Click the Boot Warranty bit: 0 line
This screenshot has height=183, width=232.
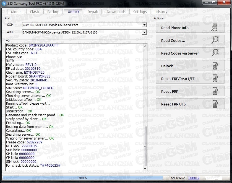(x=22, y=84)
